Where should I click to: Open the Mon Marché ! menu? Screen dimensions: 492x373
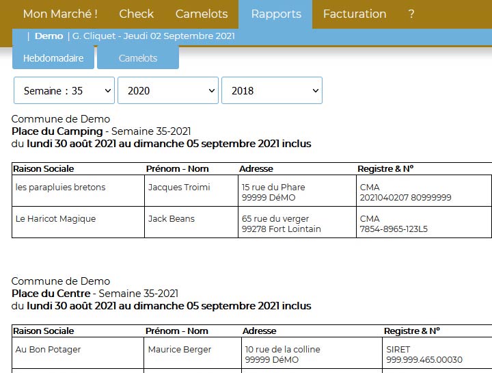(60, 14)
